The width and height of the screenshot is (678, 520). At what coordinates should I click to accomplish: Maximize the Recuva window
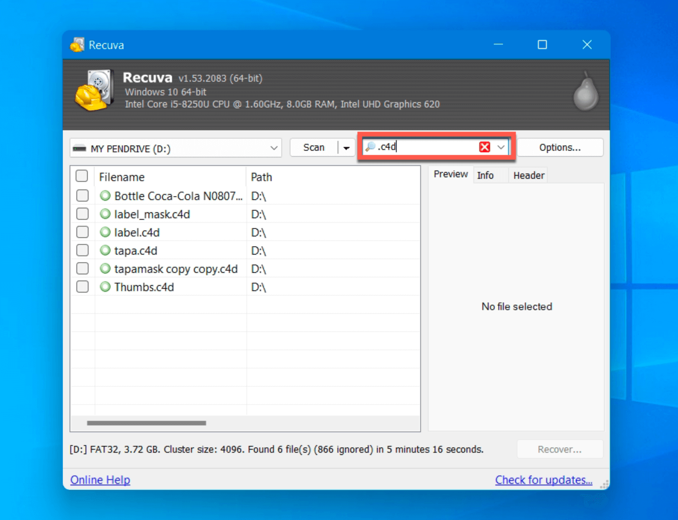click(x=542, y=45)
